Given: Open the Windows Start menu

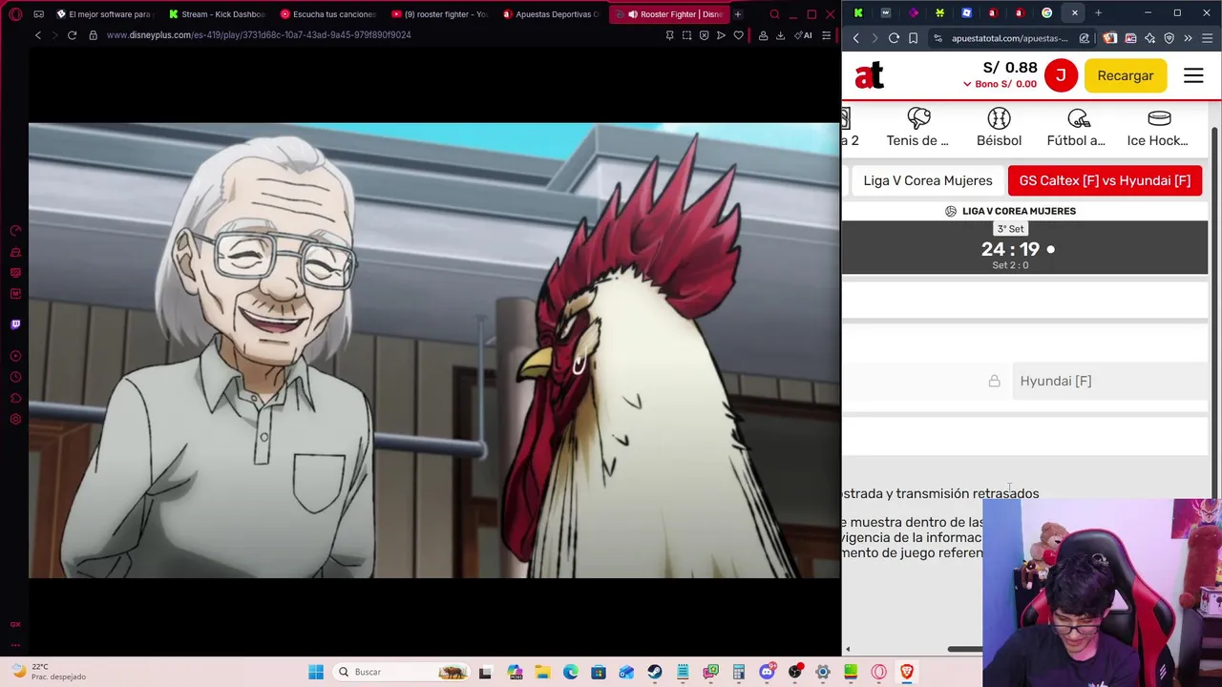Looking at the screenshot, I should 316,672.
